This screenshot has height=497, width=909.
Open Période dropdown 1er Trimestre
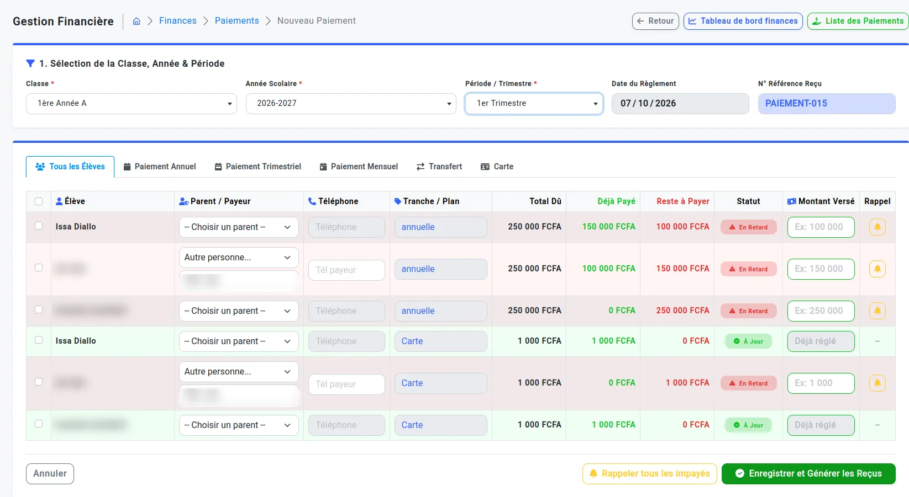[534, 104]
